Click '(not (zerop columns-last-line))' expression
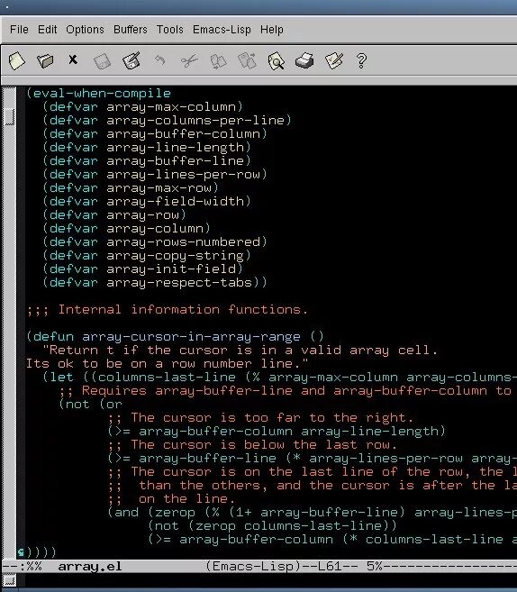517x592 pixels. coord(272,526)
